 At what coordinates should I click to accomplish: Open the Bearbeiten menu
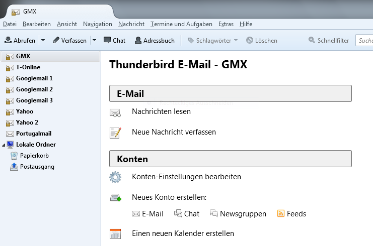click(37, 24)
